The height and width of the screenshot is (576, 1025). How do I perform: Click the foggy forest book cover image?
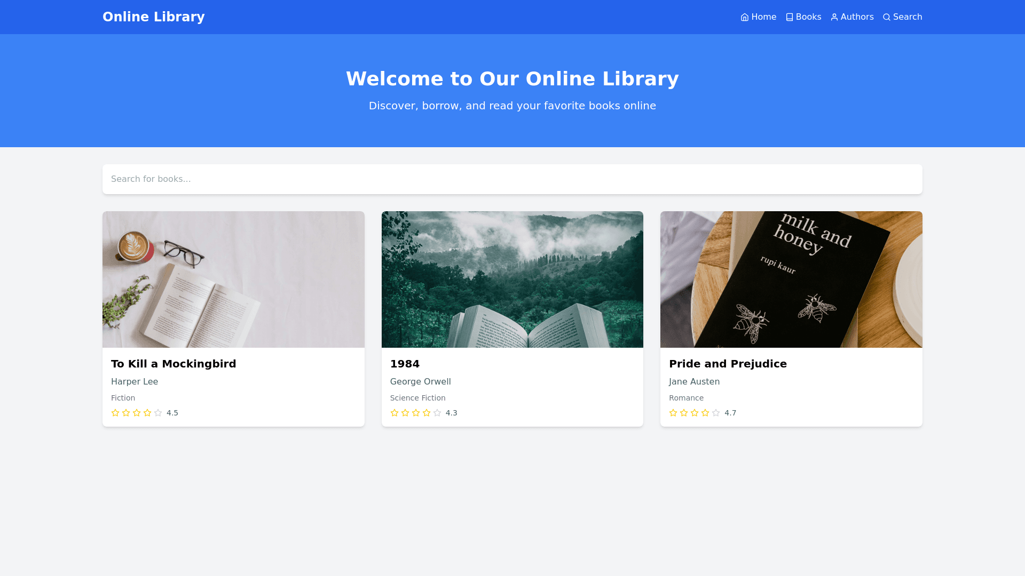(x=512, y=279)
